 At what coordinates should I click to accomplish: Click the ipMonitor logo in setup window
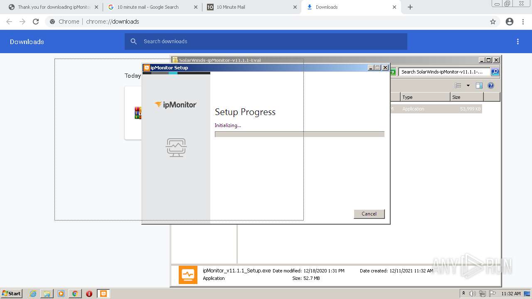[x=176, y=105]
